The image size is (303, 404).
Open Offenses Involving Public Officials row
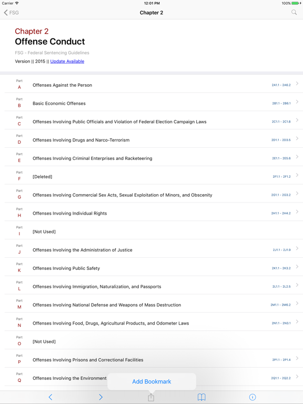[x=151, y=120]
